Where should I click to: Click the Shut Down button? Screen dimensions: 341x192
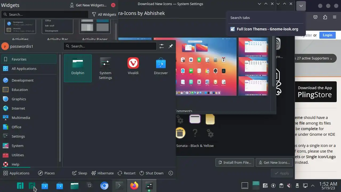(x=152, y=173)
